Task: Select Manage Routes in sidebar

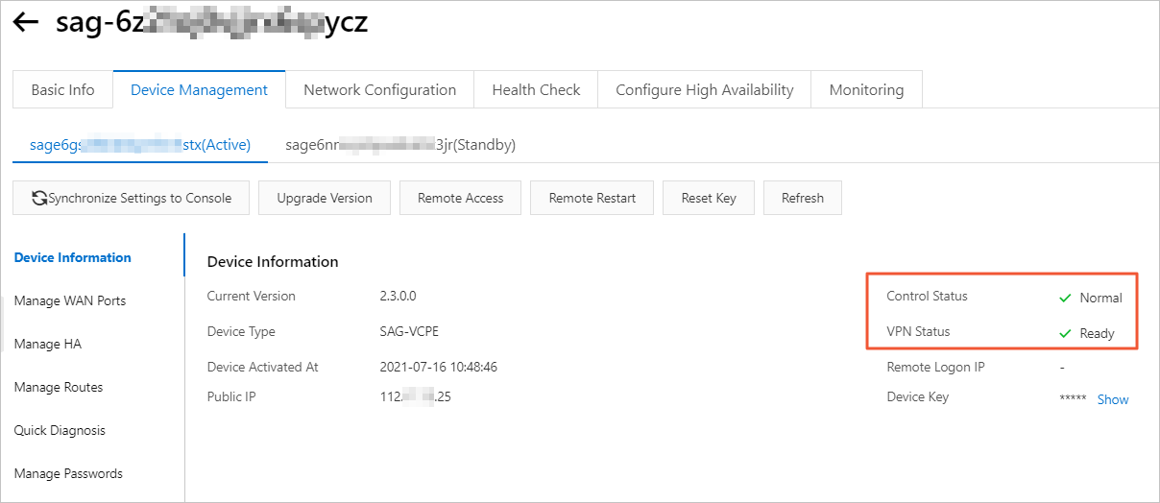Action: point(59,388)
